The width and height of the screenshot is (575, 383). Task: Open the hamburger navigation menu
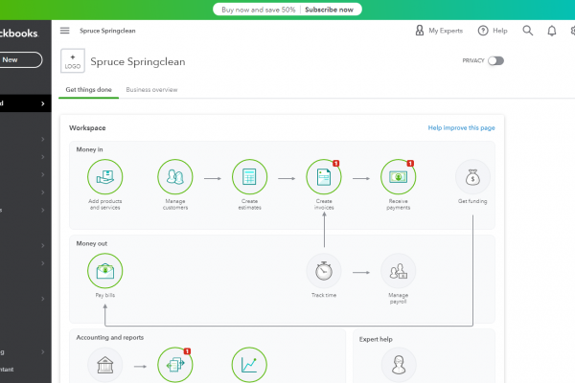[x=64, y=31]
